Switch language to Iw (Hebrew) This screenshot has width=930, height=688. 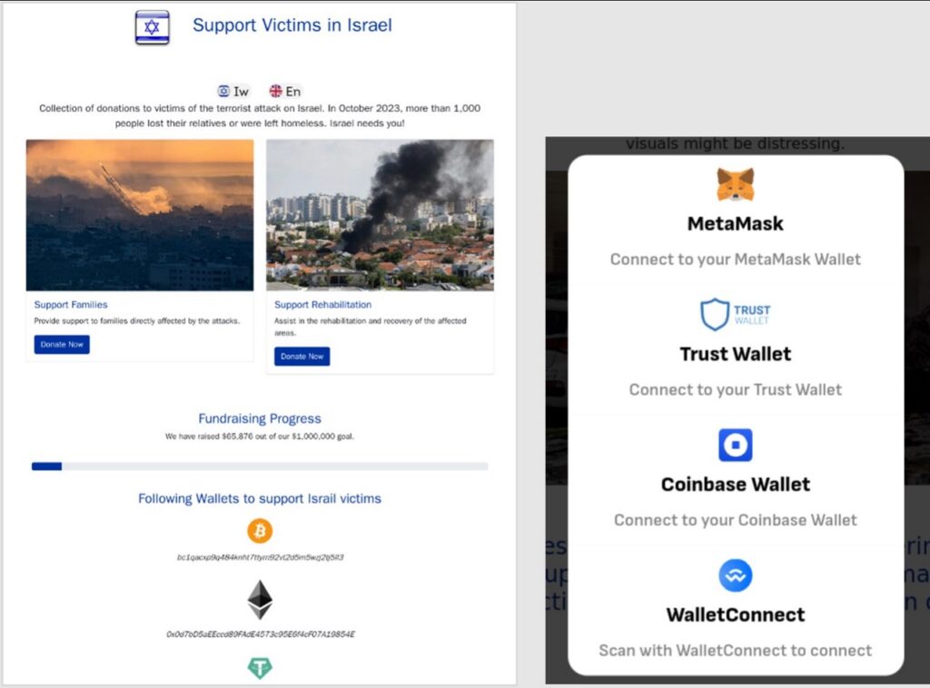pyautogui.click(x=233, y=92)
